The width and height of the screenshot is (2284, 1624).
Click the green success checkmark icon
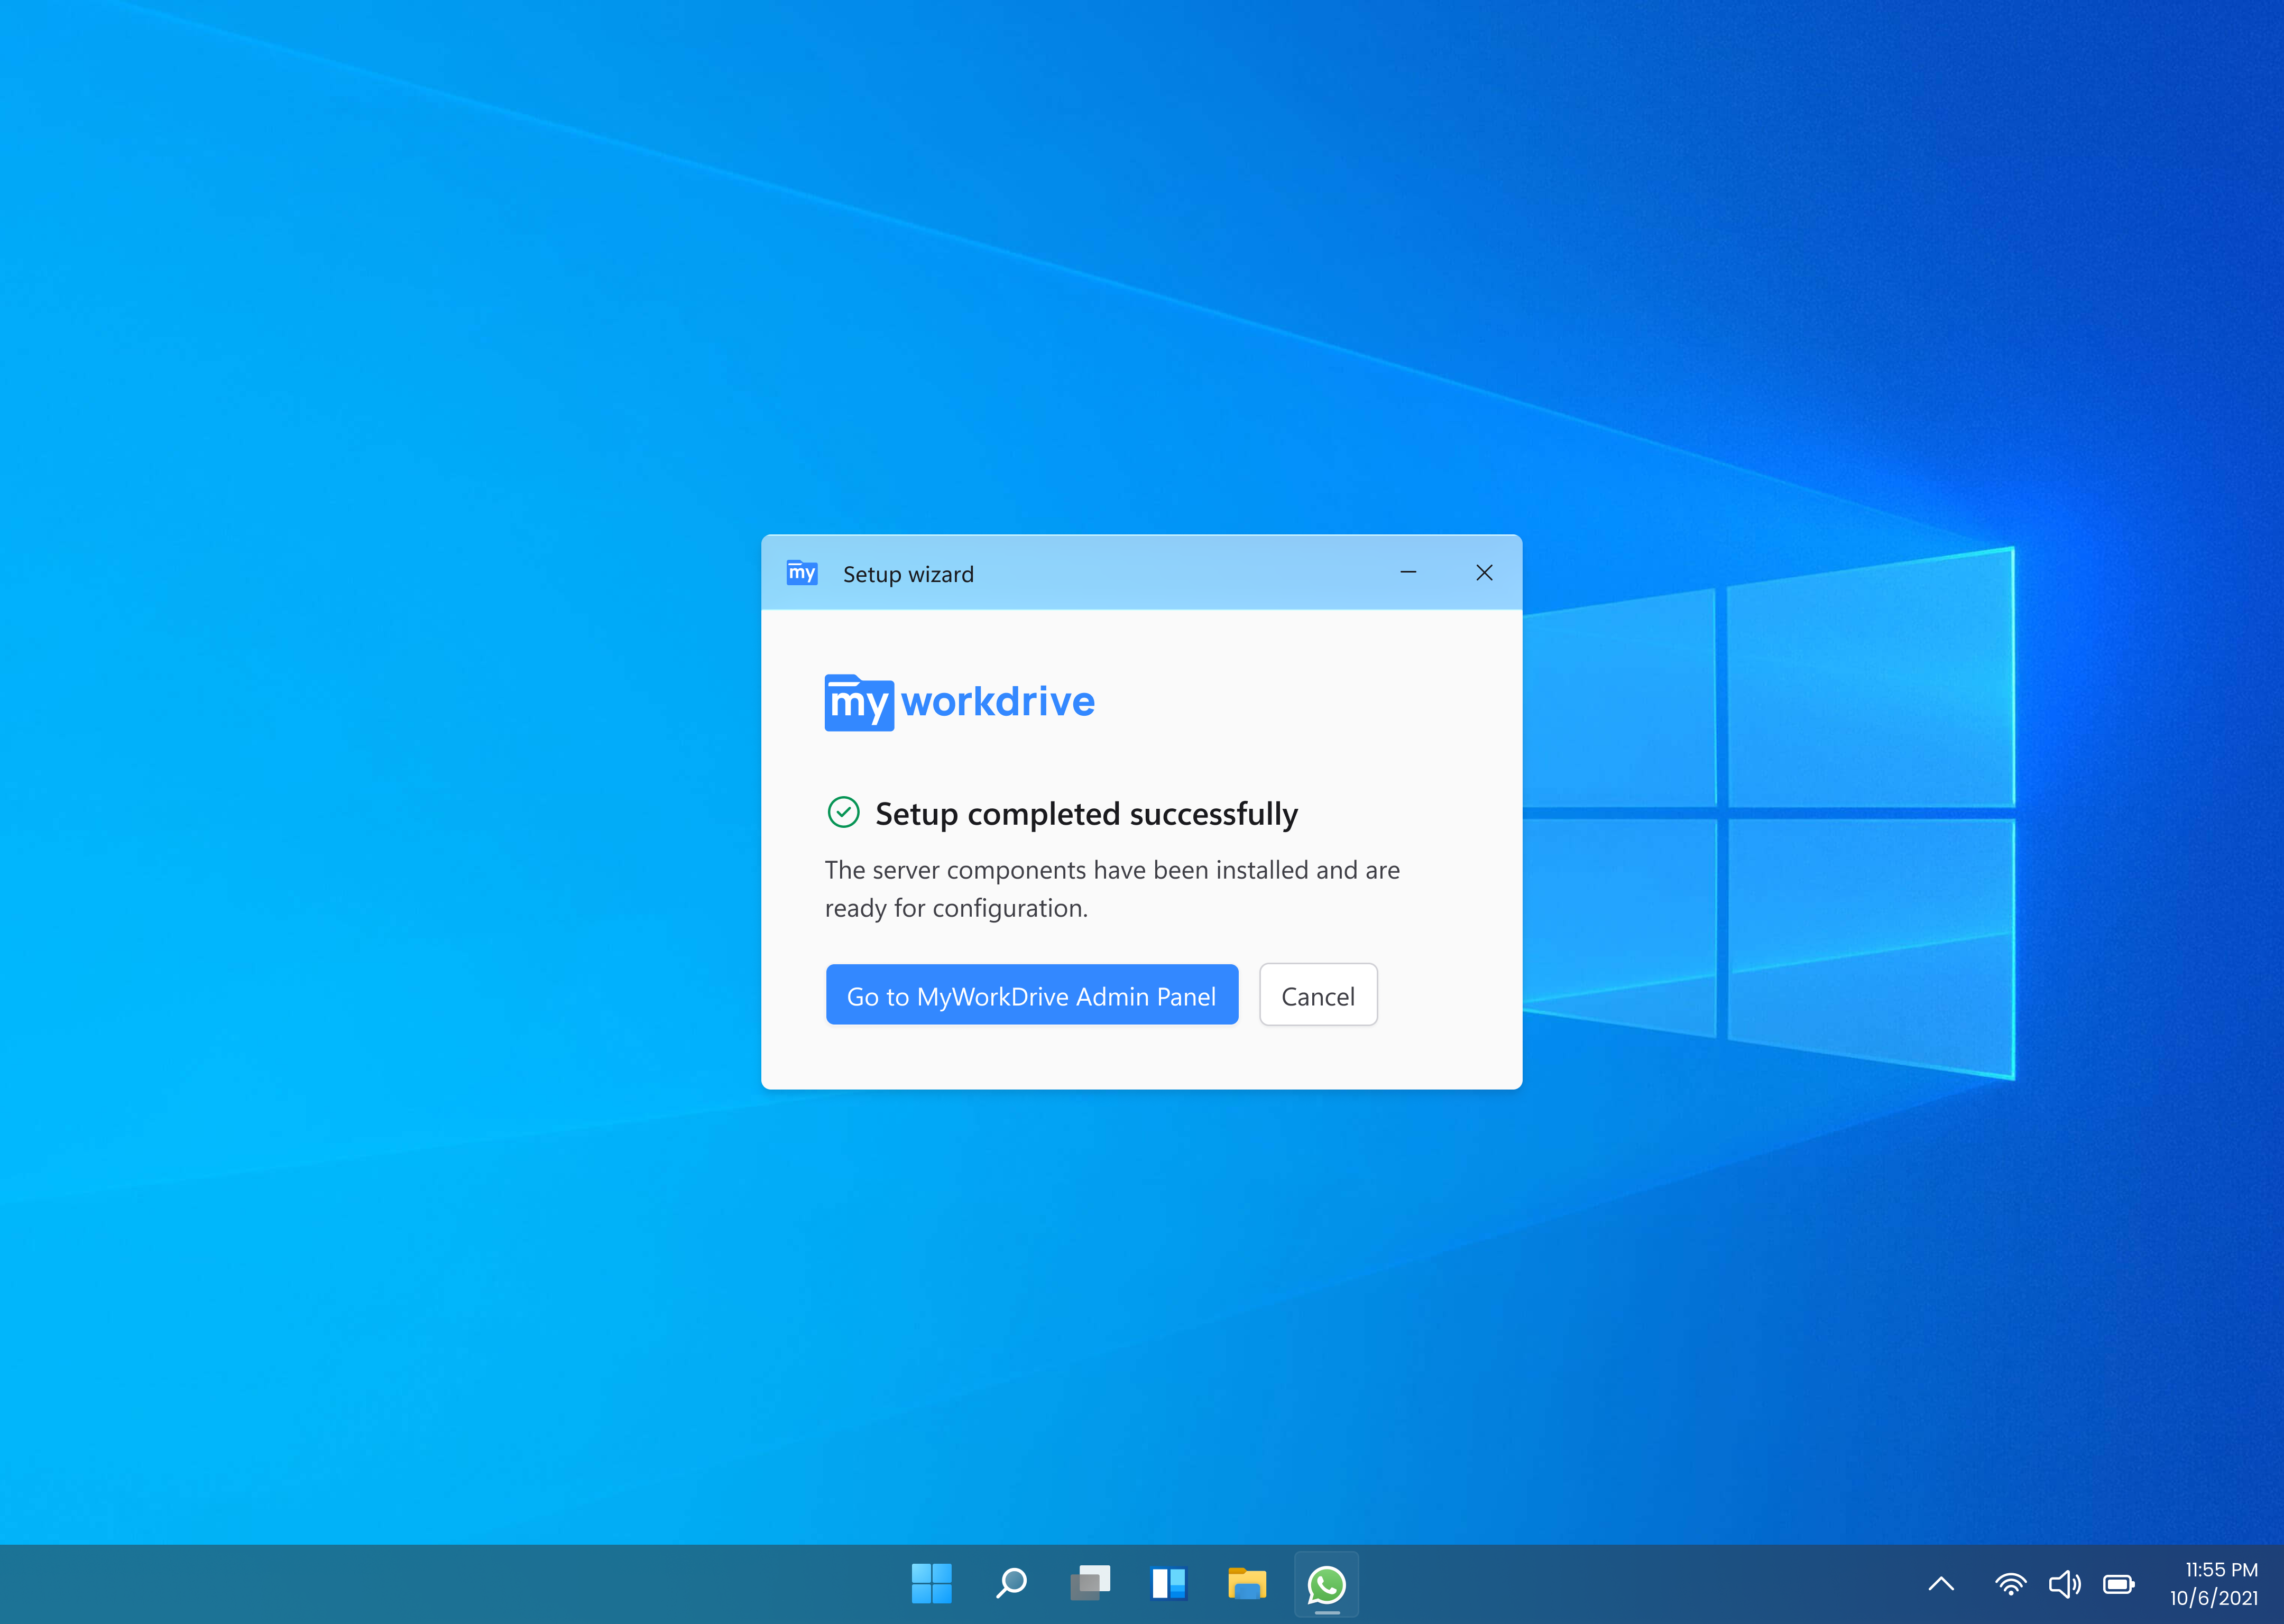click(844, 812)
